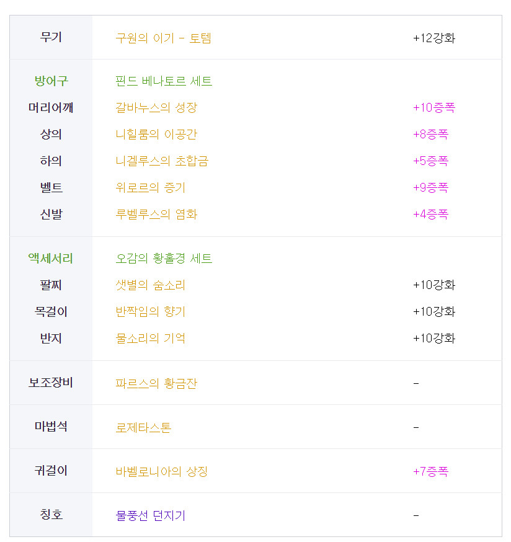Select the 위로르의 증기 belt item
This screenshot has width=511, height=542.
point(151,187)
